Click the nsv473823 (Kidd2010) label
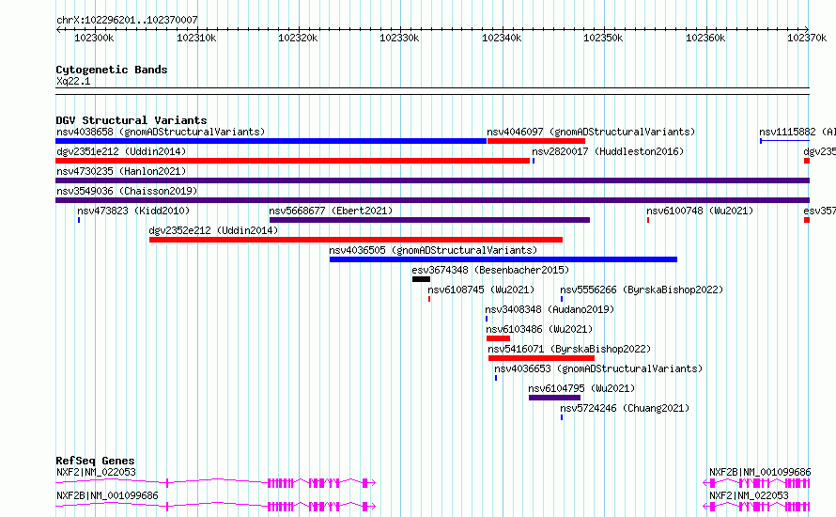The image size is (836, 517). [133, 211]
